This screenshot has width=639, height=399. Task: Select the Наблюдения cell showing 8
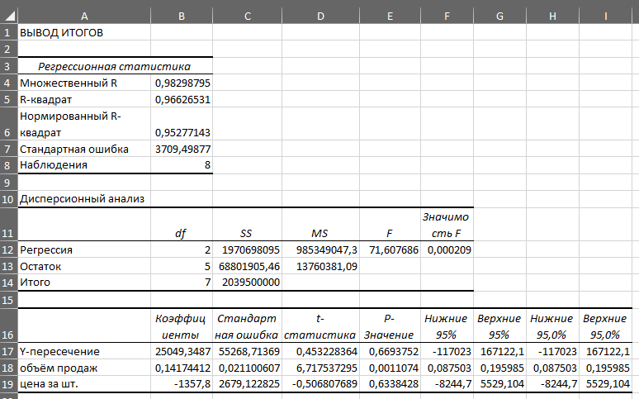click(182, 164)
